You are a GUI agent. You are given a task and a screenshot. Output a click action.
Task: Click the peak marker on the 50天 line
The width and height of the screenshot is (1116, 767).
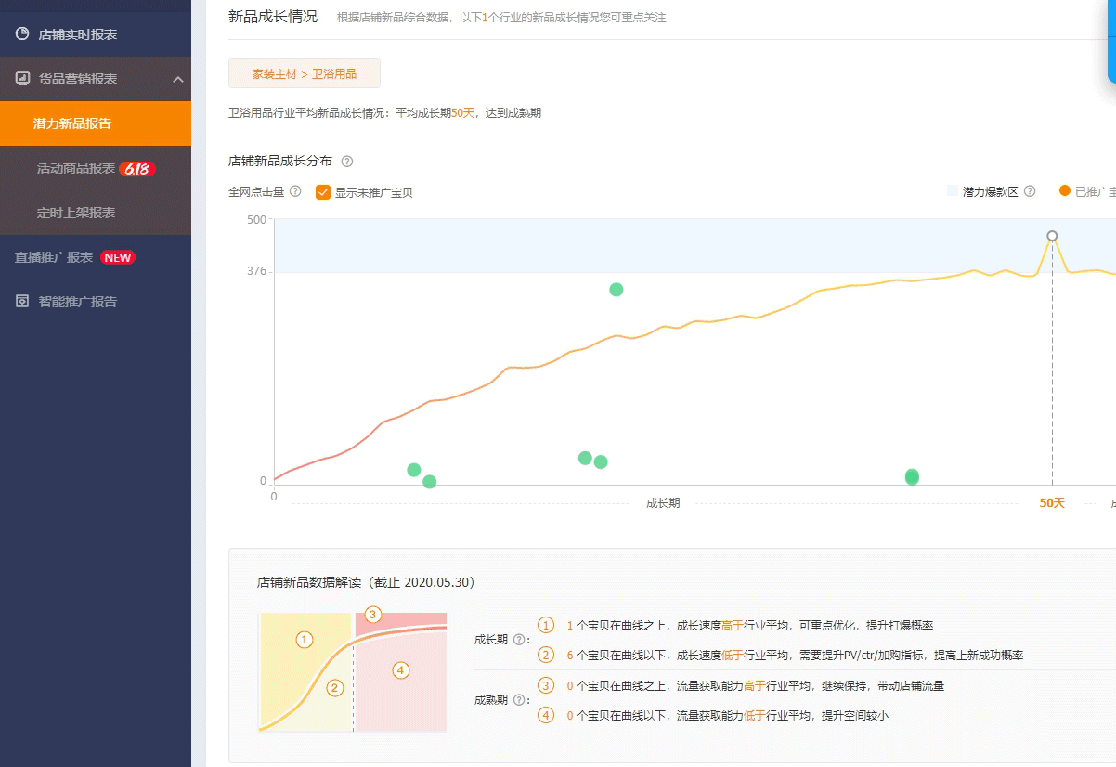(1052, 236)
